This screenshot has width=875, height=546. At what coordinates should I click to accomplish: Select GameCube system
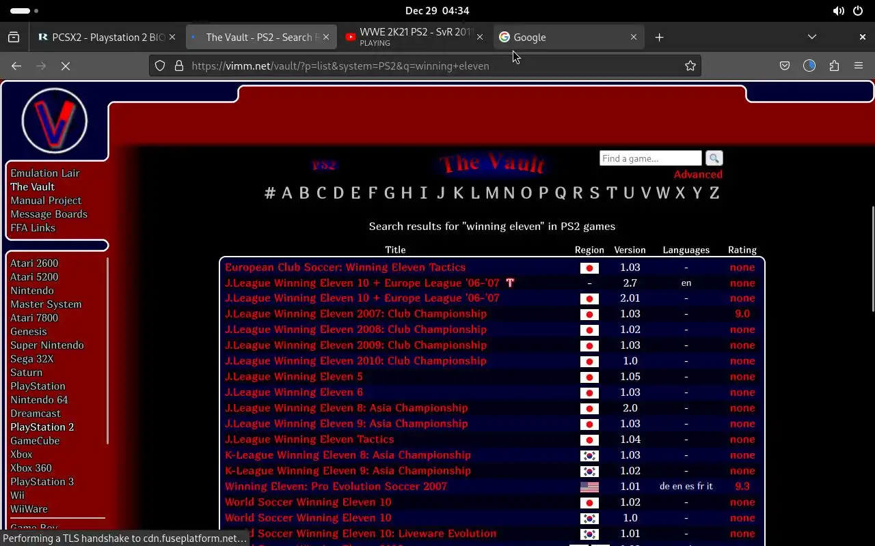[x=35, y=440]
